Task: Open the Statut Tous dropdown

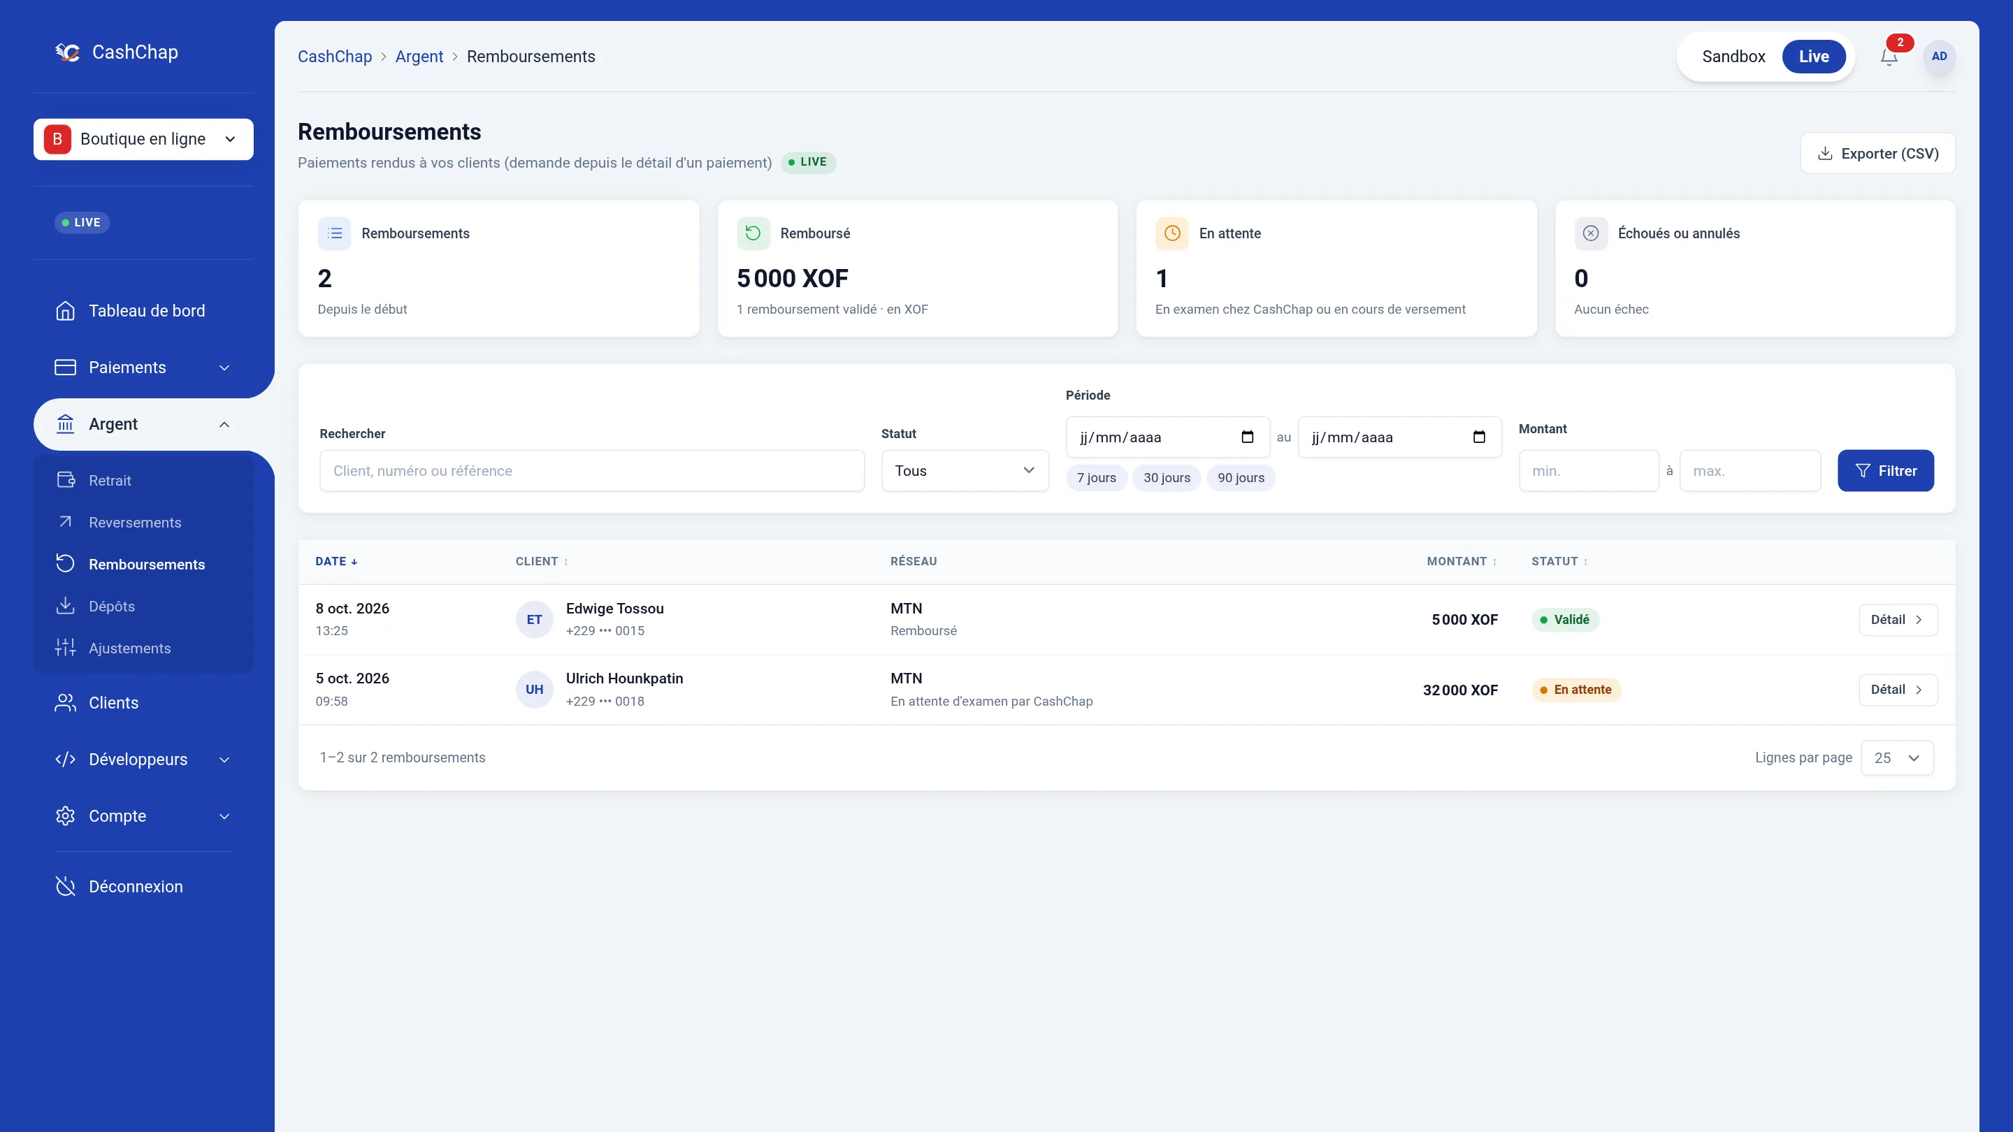Action: pos(965,471)
